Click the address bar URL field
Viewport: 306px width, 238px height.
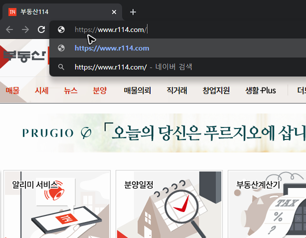point(178,29)
